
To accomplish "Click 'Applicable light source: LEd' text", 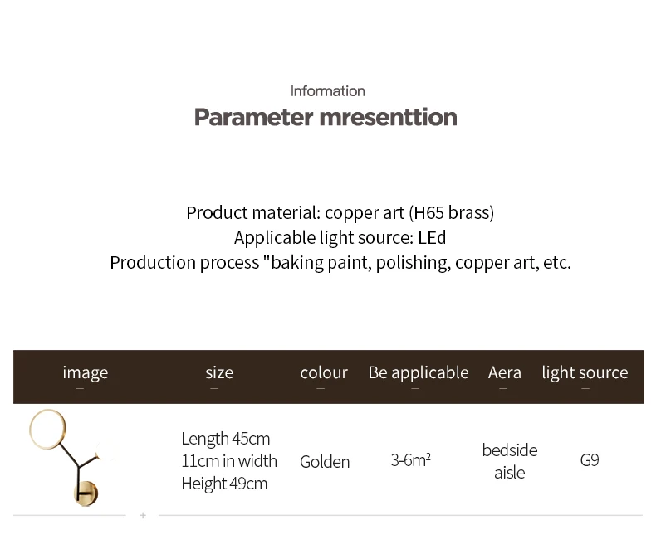I will coord(340,238).
